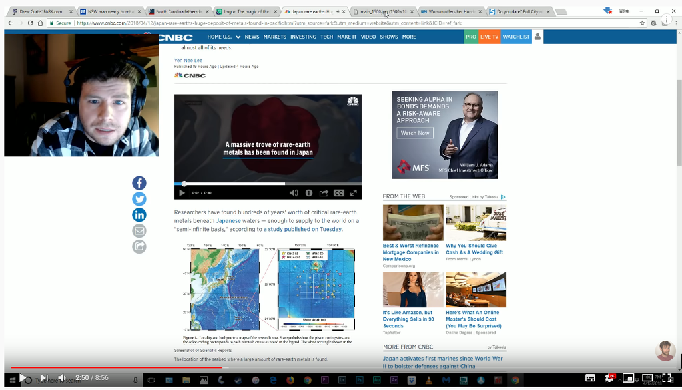Open LIVE TV button

point(489,37)
